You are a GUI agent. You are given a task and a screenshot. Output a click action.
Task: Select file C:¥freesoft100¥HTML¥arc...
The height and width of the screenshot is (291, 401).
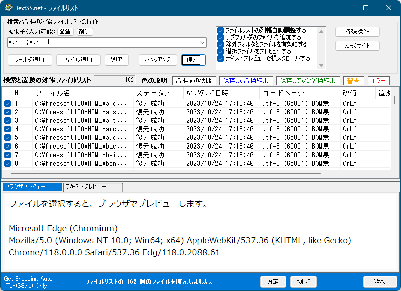click(x=81, y=129)
